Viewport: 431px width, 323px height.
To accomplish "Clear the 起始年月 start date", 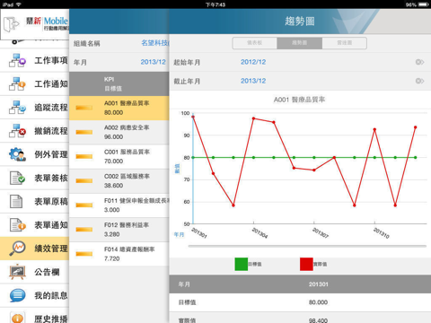I will pos(419,62).
